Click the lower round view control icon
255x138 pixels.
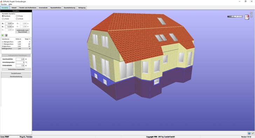[251, 16]
